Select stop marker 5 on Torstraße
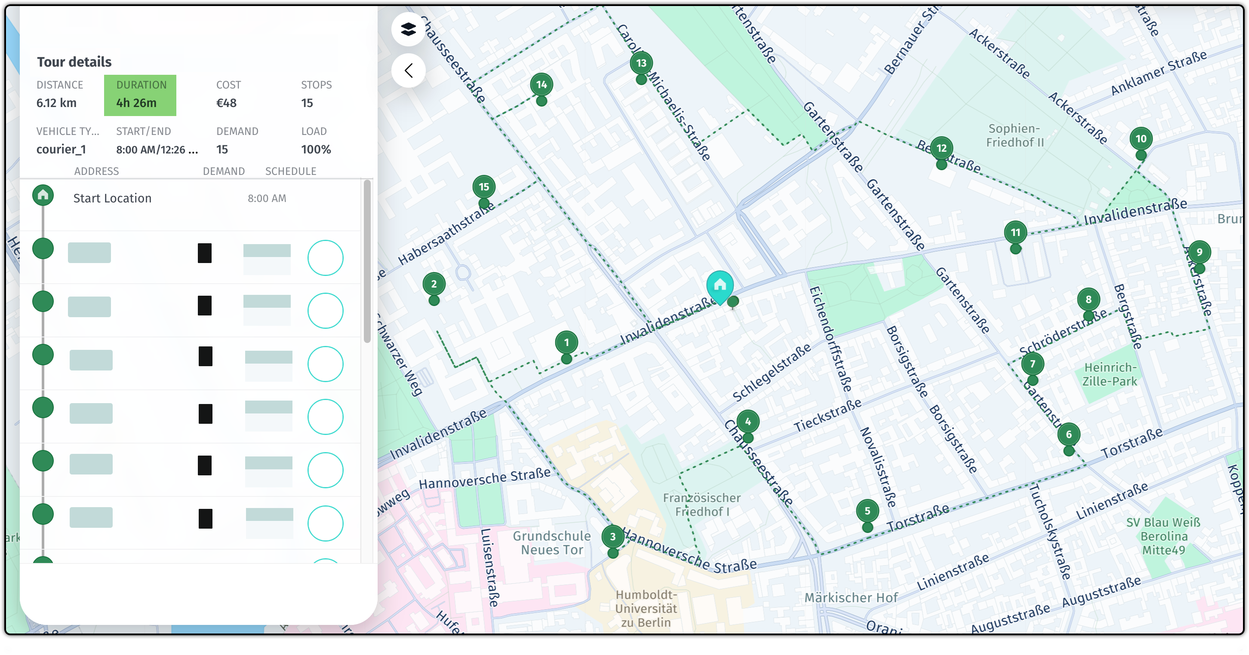This screenshot has height=655, width=1249. click(868, 510)
